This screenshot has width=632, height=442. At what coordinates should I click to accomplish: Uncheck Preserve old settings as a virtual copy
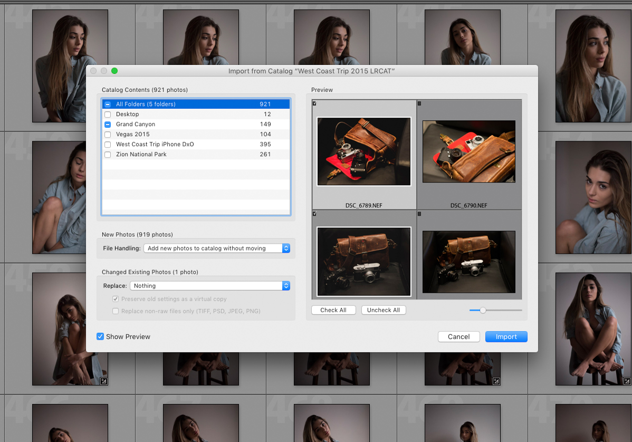click(x=115, y=298)
